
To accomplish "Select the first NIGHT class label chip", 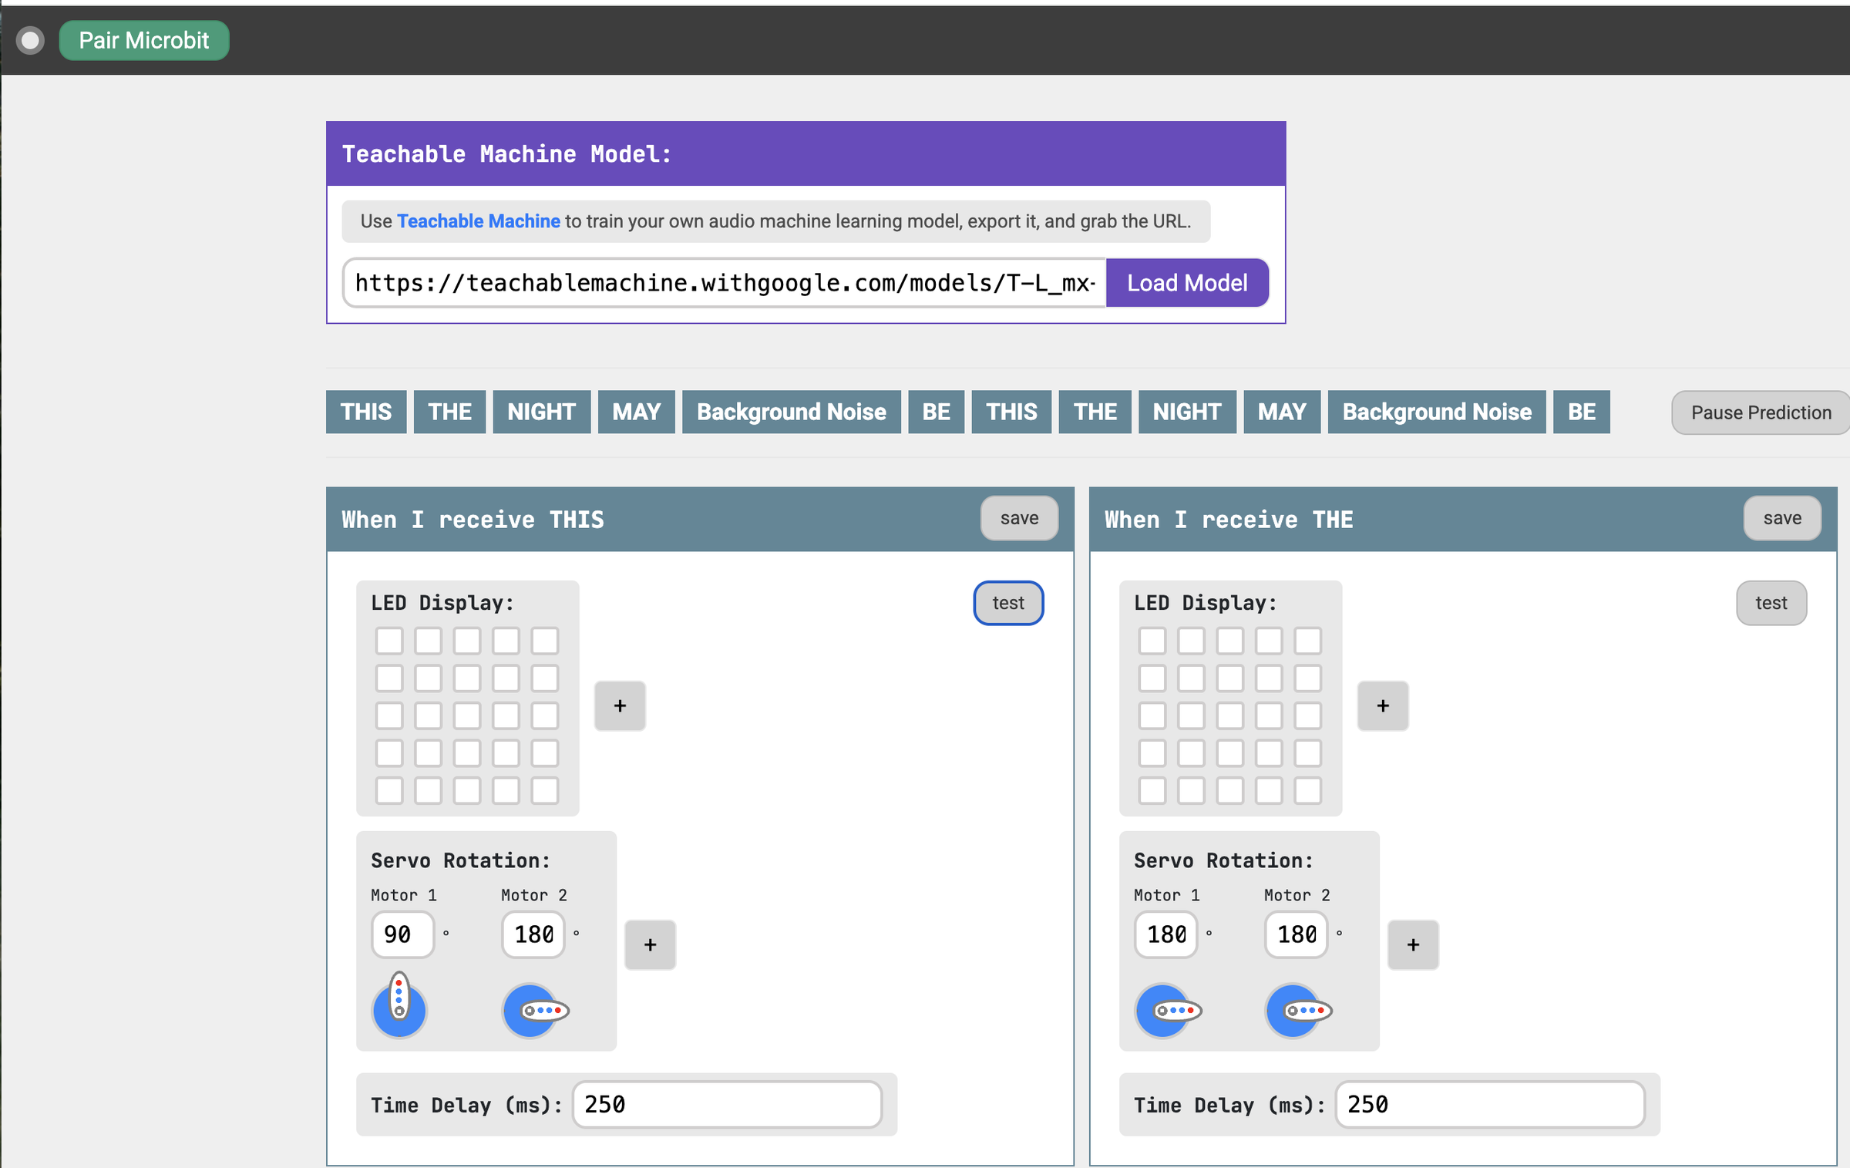I will [x=541, y=412].
